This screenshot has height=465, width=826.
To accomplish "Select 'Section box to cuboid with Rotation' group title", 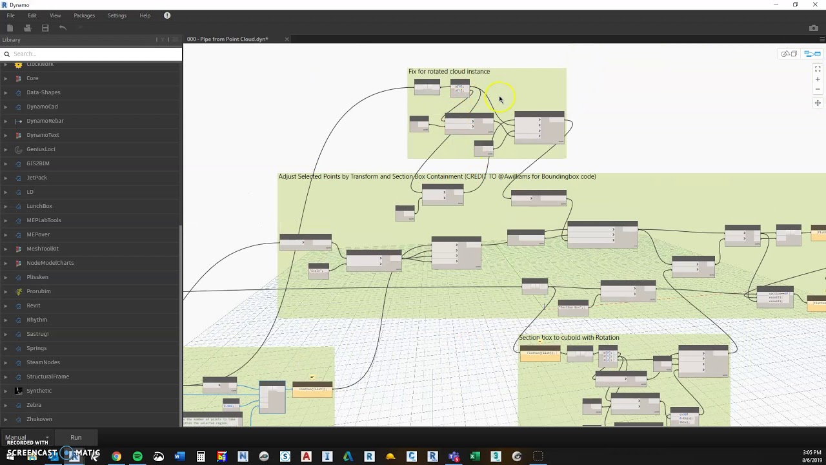I will click(569, 338).
